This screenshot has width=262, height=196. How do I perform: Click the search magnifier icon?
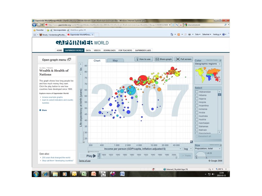[225, 25]
